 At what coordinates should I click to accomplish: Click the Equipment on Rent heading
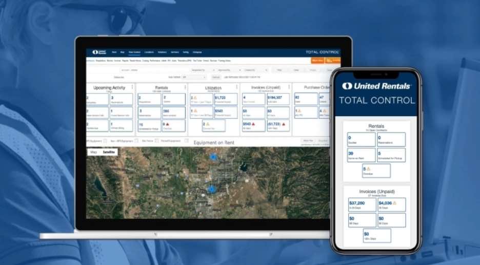point(214,143)
